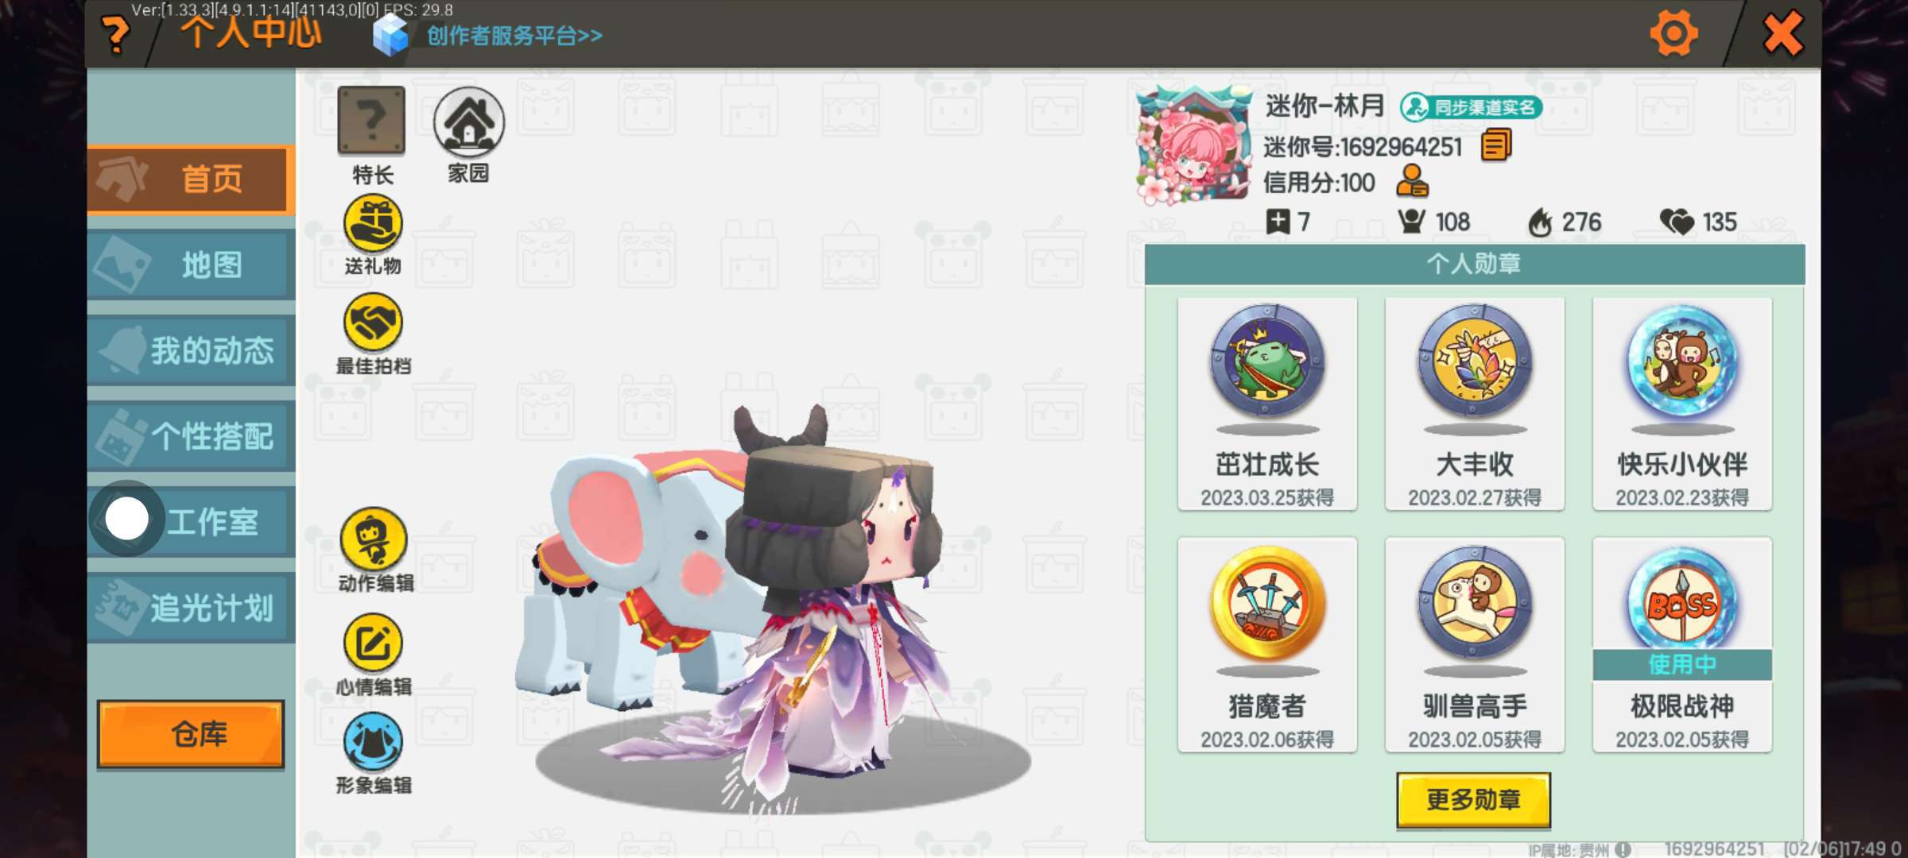Open the 家园 home icon
This screenshot has height=858, width=1908.
pyautogui.click(x=468, y=122)
